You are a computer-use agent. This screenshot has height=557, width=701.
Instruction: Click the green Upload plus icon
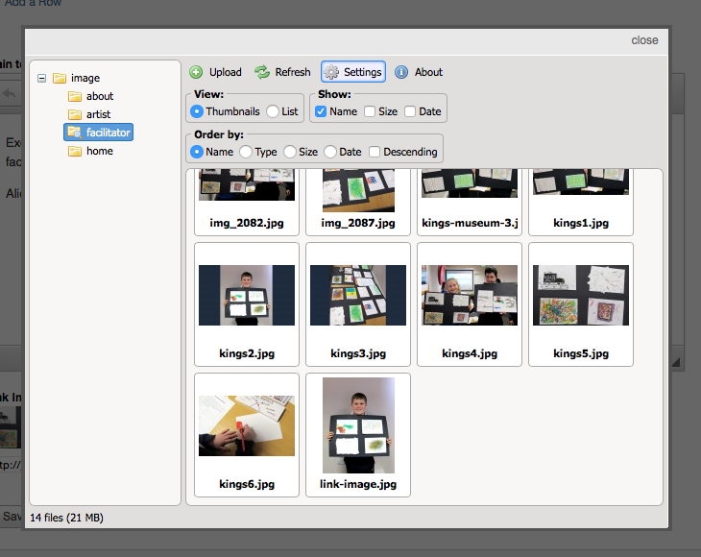[x=196, y=72]
